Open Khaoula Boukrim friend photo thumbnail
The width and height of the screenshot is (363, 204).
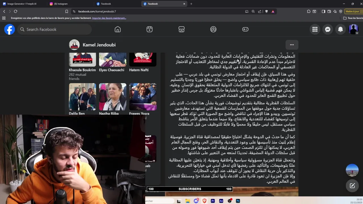point(83,59)
